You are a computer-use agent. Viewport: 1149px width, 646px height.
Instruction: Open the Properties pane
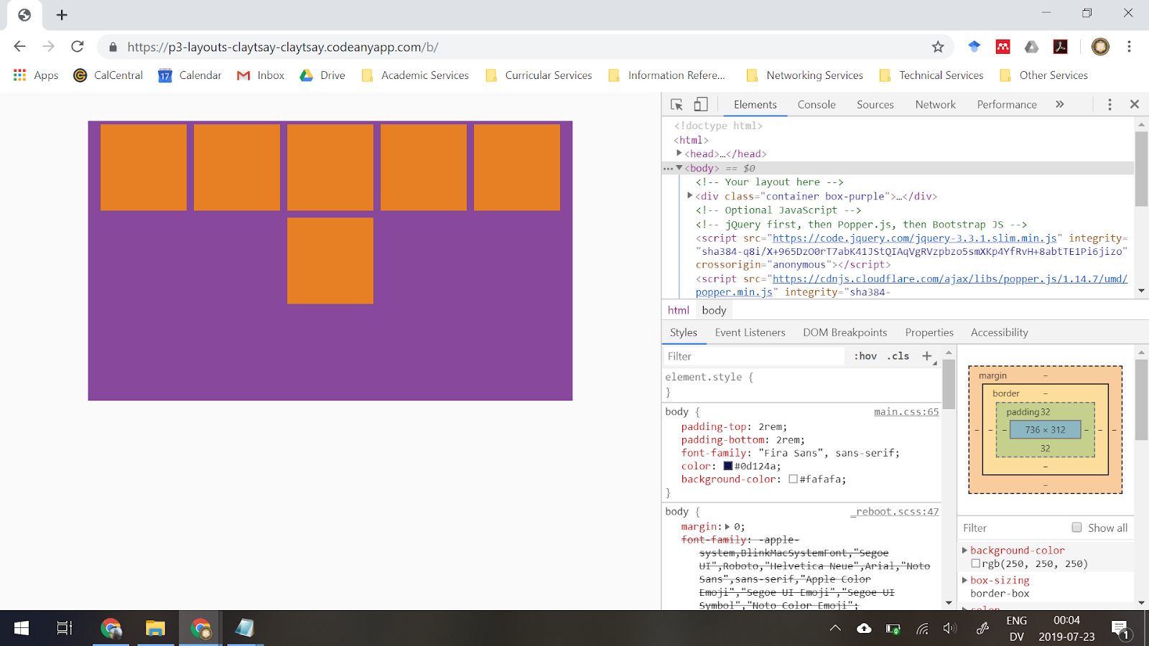pos(929,332)
